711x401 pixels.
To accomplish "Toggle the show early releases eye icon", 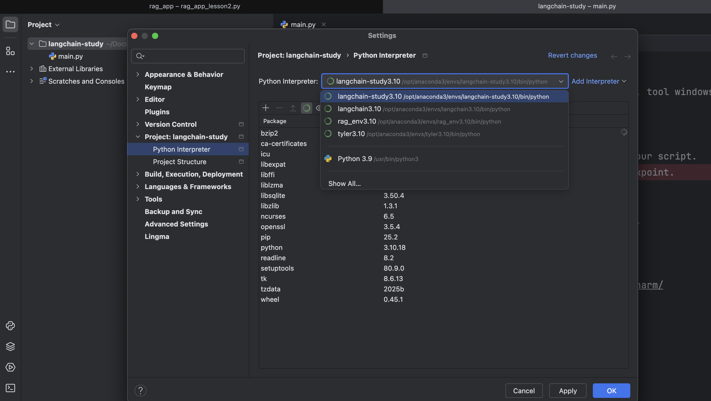I will pyautogui.click(x=319, y=108).
